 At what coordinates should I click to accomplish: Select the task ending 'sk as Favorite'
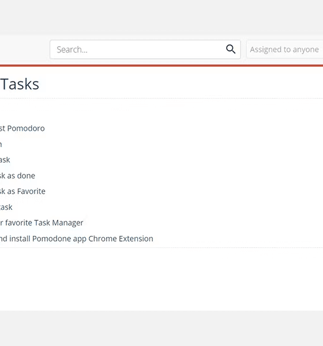pos(22,191)
